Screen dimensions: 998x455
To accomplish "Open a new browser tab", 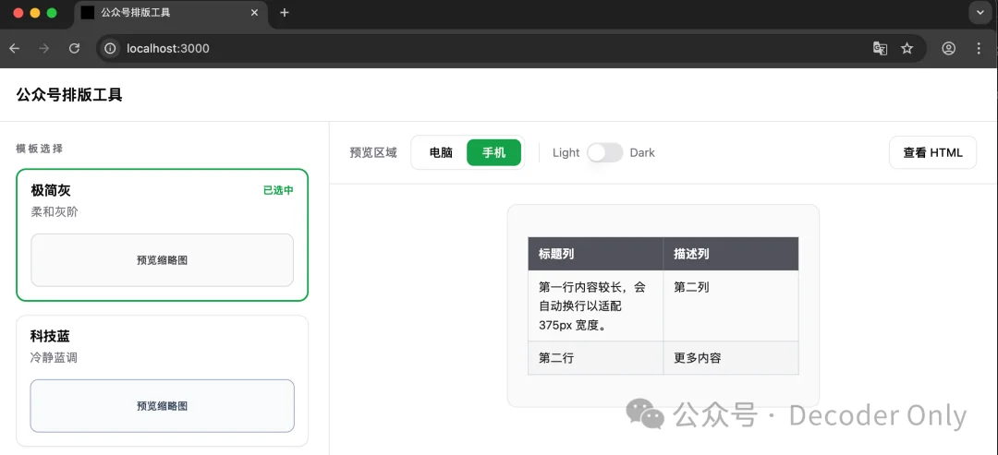I will coord(285,13).
